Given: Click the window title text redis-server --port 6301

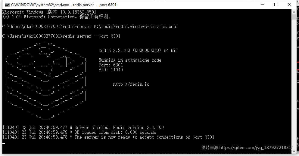Looking at the screenshot, I should (94, 5).
